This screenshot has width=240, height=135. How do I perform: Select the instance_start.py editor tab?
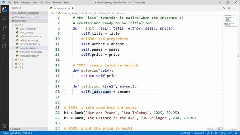click(62, 8)
